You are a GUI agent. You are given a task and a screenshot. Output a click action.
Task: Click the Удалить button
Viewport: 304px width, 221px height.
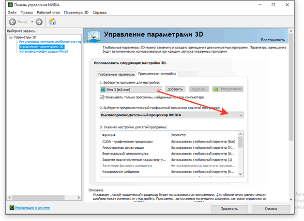click(198, 89)
